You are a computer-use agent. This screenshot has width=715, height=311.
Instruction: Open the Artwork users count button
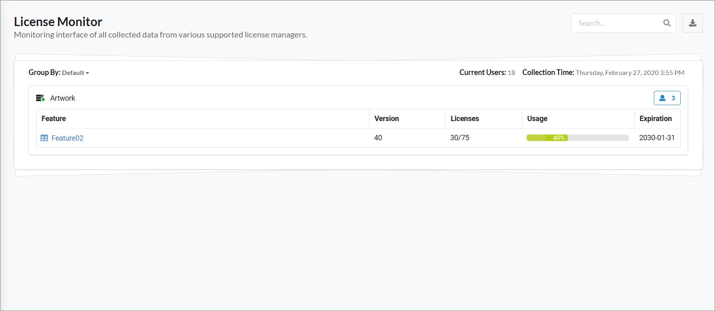[667, 98]
